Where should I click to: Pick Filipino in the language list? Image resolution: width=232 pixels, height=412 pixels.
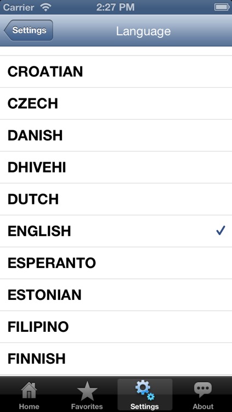[116, 327]
